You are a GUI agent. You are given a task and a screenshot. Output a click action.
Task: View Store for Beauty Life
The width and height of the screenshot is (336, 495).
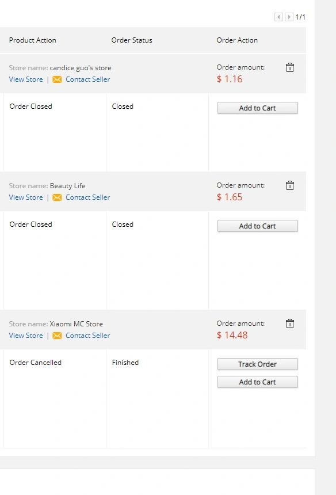[x=26, y=197]
